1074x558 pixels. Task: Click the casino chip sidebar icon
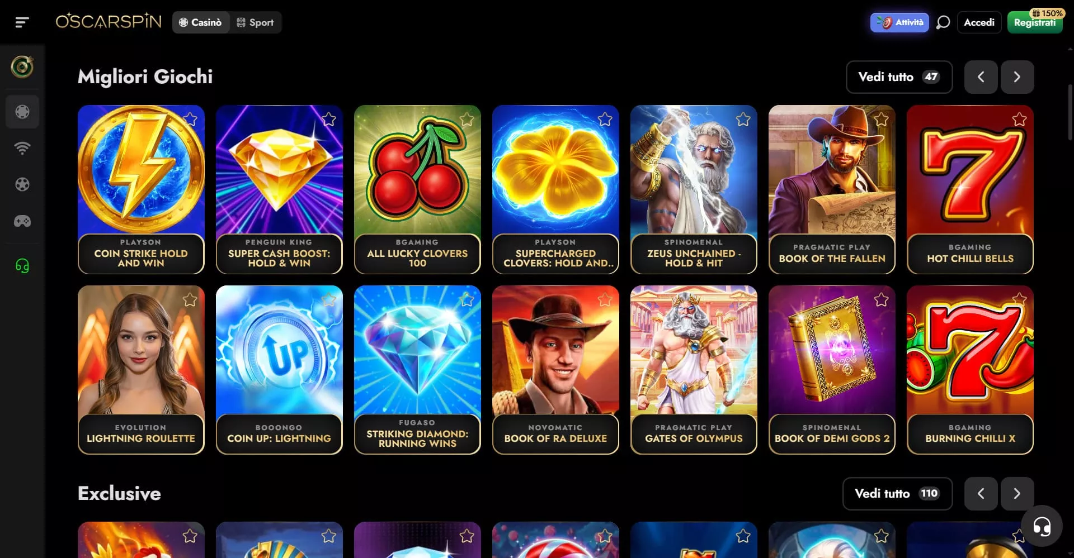tap(22, 112)
